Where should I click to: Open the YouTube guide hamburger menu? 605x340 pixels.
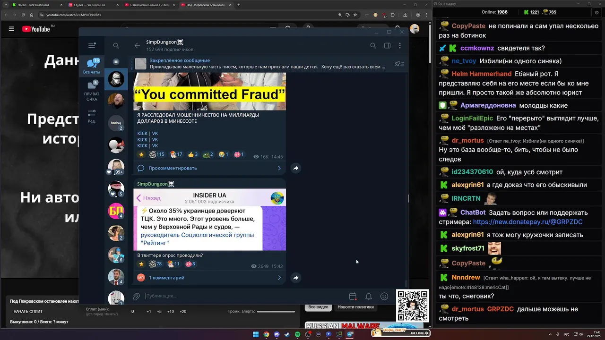click(x=11, y=29)
